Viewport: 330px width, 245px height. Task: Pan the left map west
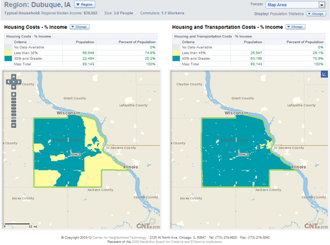[9, 82]
